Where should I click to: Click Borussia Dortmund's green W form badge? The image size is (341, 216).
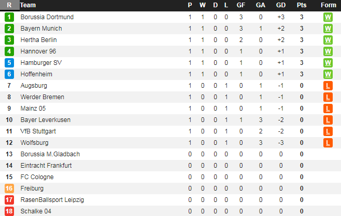[328, 17]
